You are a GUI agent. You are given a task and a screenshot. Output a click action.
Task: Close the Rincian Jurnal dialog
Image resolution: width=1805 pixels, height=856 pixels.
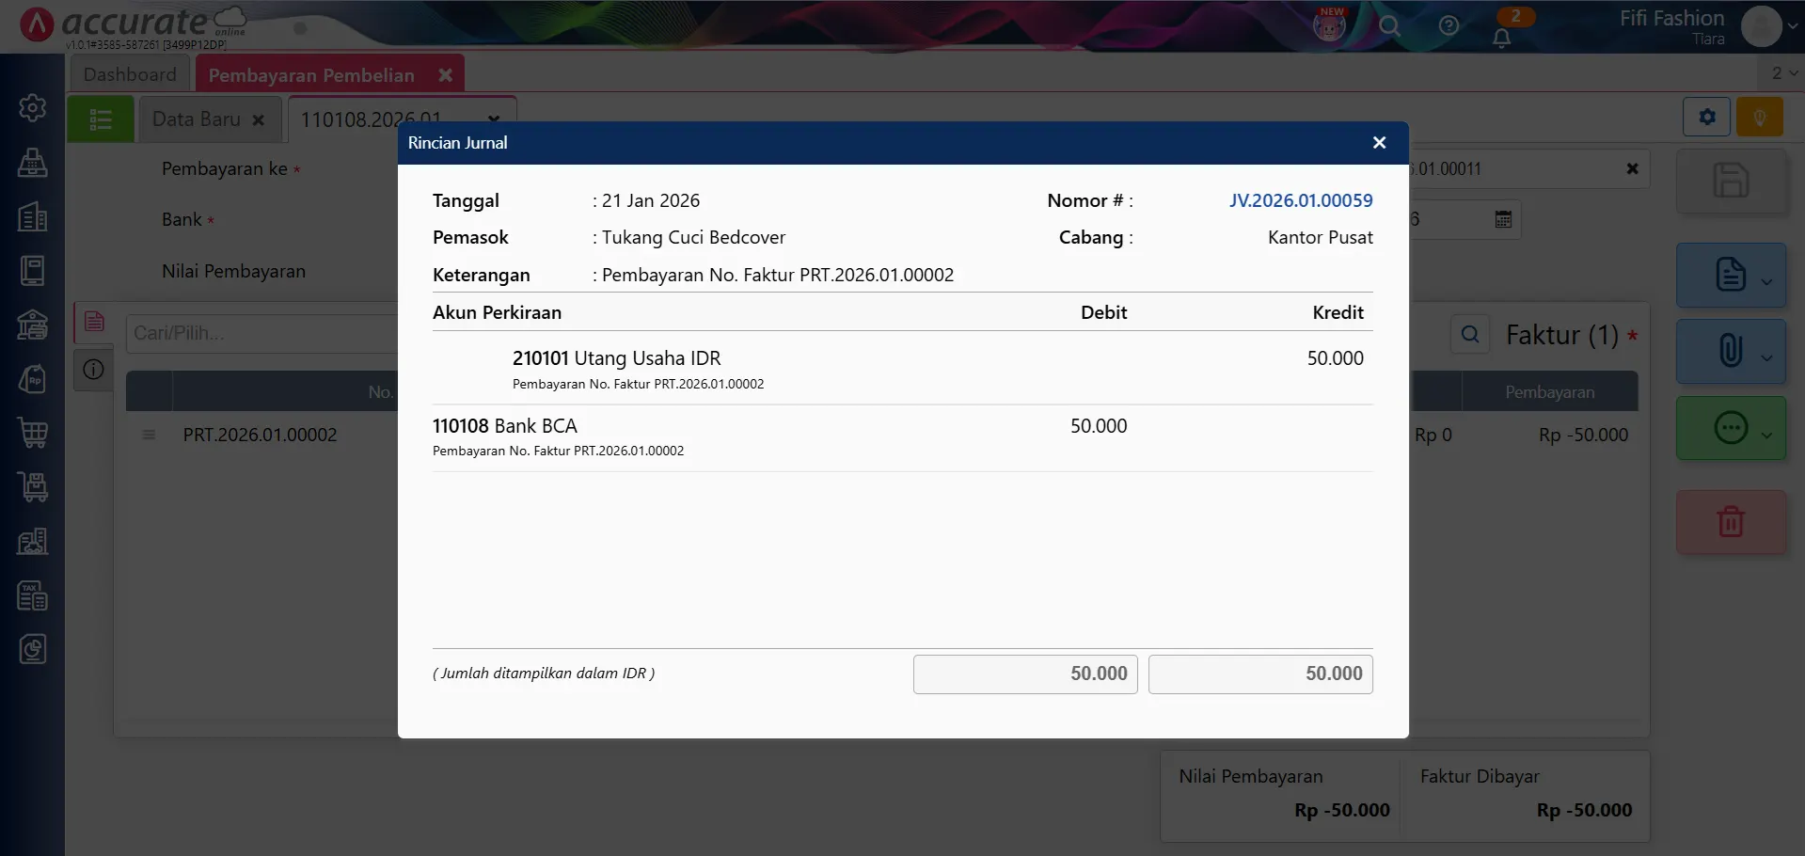(1379, 143)
